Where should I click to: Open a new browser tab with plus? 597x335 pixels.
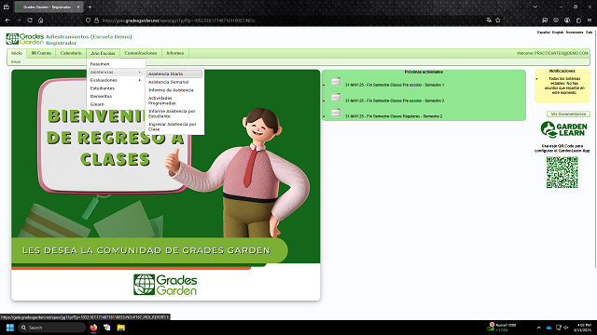[x=90, y=7]
